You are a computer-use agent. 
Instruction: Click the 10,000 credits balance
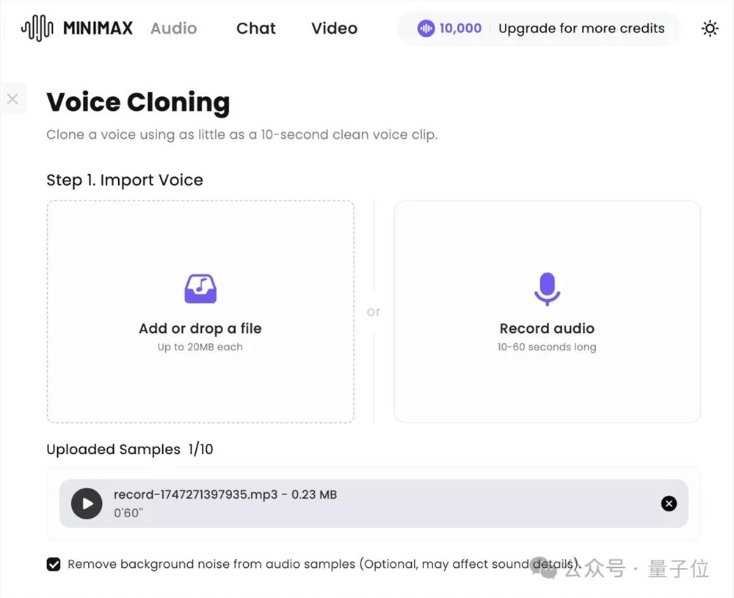click(x=460, y=28)
